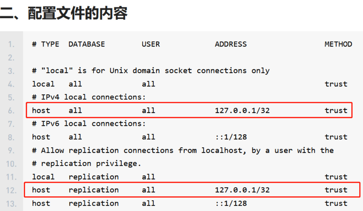Screen dimensions: 363x211
Task: Click the replication privilege comment line
Action: (x=86, y=164)
